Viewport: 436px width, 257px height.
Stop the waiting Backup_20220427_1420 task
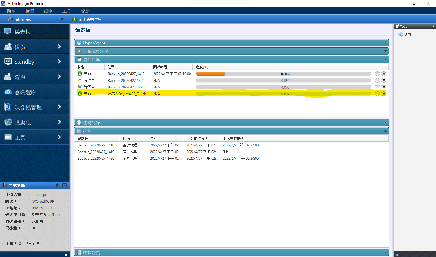[x=383, y=80]
